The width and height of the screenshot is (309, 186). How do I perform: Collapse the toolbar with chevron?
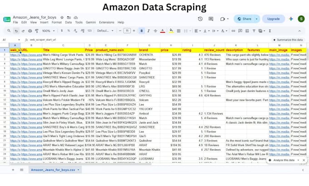299,31
